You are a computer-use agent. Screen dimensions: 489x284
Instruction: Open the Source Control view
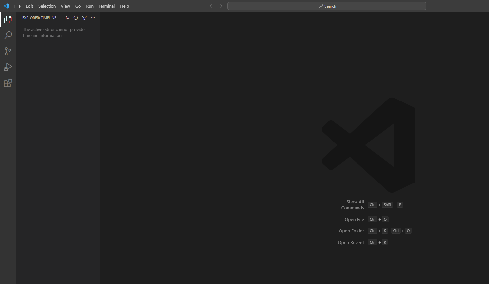(x=8, y=51)
